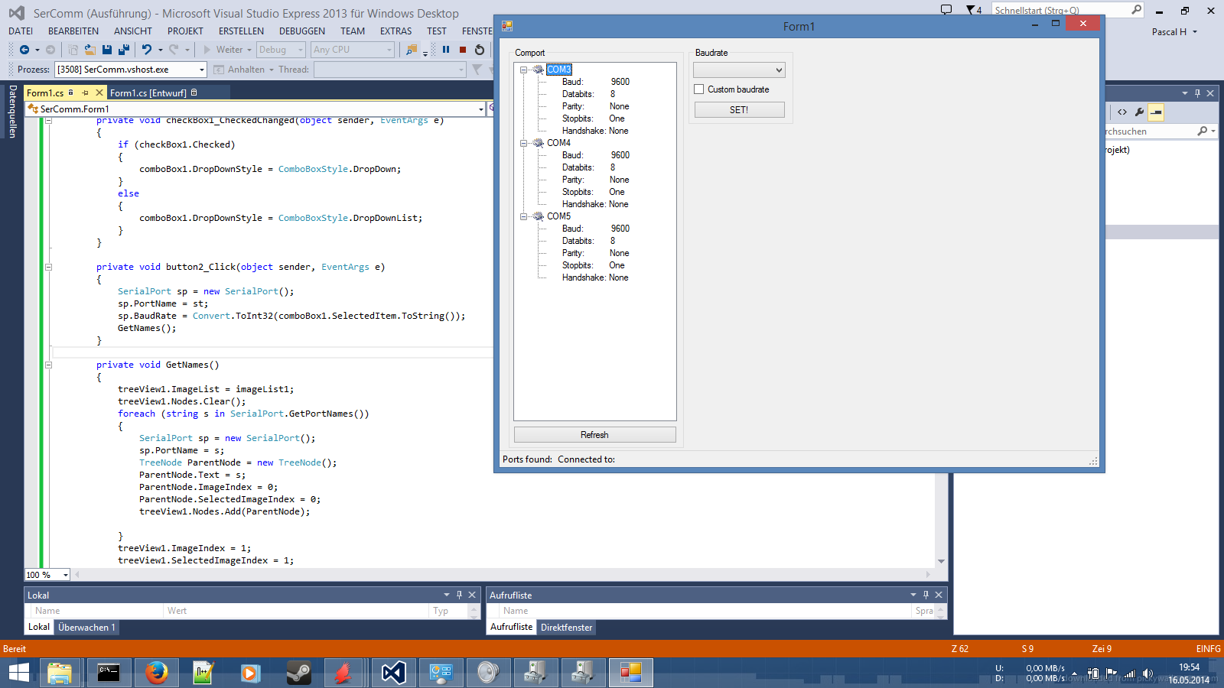
Task: Open the Pascal H account dropdown
Action: pyautogui.click(x=1174, y=32)
